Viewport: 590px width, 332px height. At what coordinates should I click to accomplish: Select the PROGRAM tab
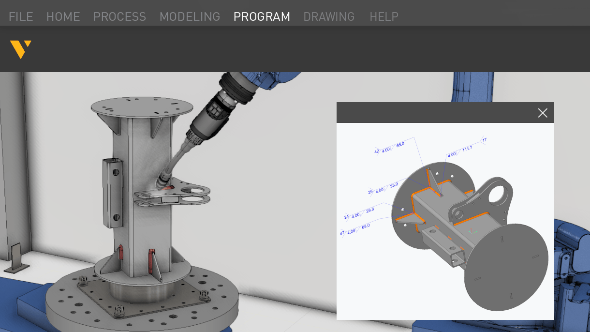click(x=262, y=16)
